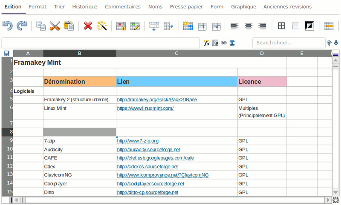This screenshot has height=205, width=341.
Task: Open the Format tab
Action: point(38,7)
